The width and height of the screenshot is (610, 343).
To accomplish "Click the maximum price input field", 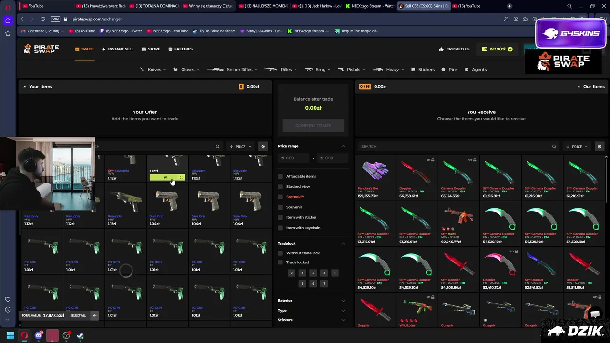I will tap(333, 158).
